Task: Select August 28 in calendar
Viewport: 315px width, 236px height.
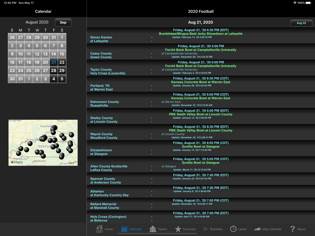Action: click(54, 70)
